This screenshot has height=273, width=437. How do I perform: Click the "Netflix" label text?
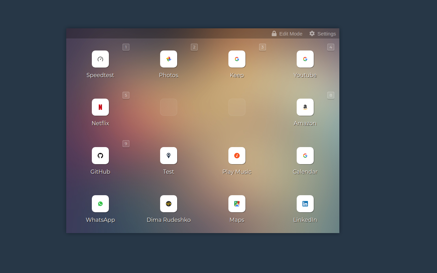[100, 124]
